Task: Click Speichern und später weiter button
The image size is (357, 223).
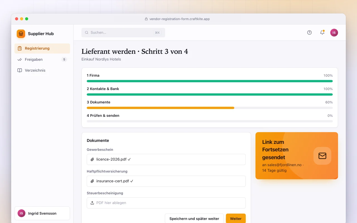Action: click(x=194, y=219)
